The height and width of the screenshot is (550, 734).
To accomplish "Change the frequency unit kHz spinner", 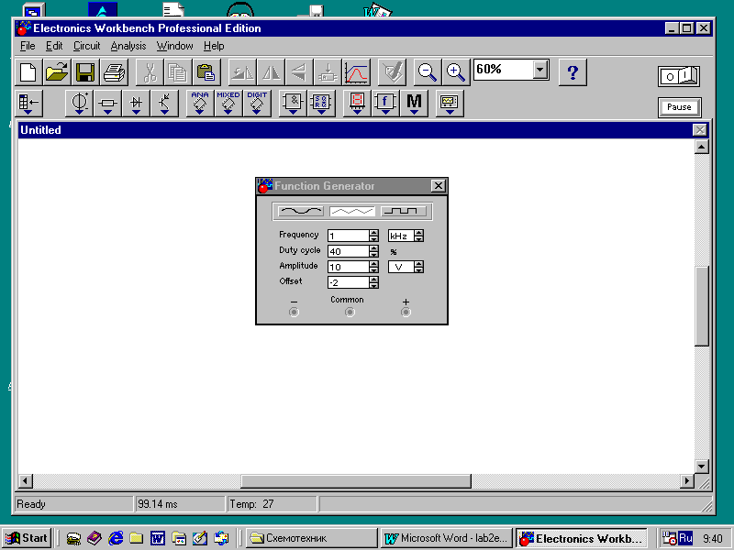I will [419, 236].
